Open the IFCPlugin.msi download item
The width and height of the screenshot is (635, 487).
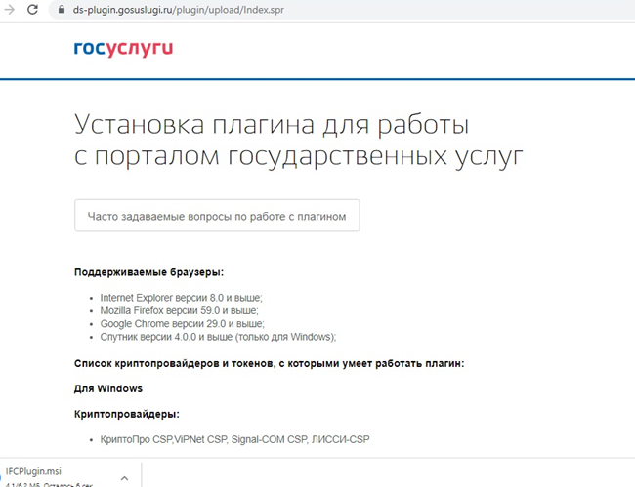click(x=34, y=470)
